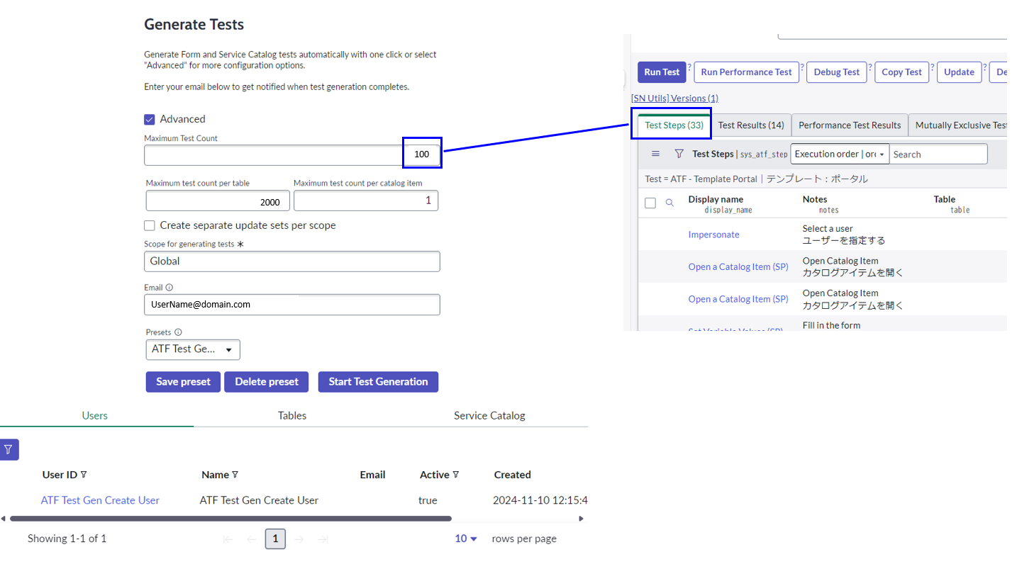Uncheck the Advanced checkbox
The image size is (1012, 564).
click(x=150, y=118)
